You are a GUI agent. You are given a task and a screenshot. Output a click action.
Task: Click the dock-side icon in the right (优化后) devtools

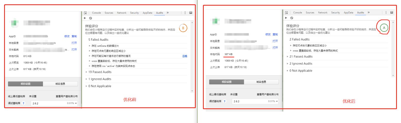(x=392, y=13)
